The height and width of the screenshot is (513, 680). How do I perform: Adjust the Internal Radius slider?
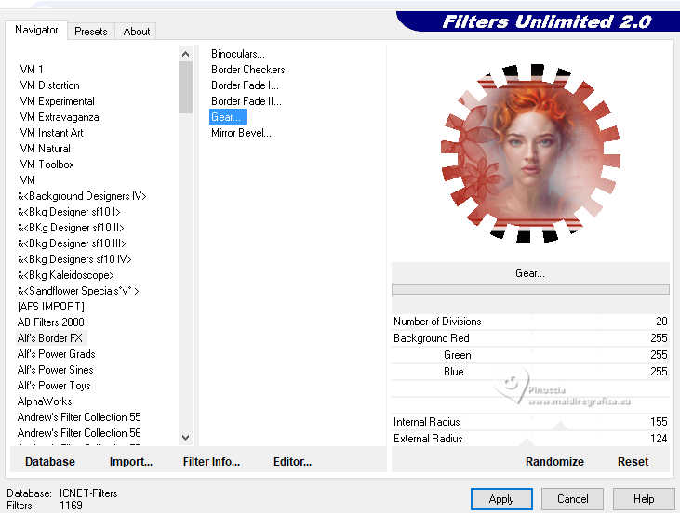[x=530, y=422]
